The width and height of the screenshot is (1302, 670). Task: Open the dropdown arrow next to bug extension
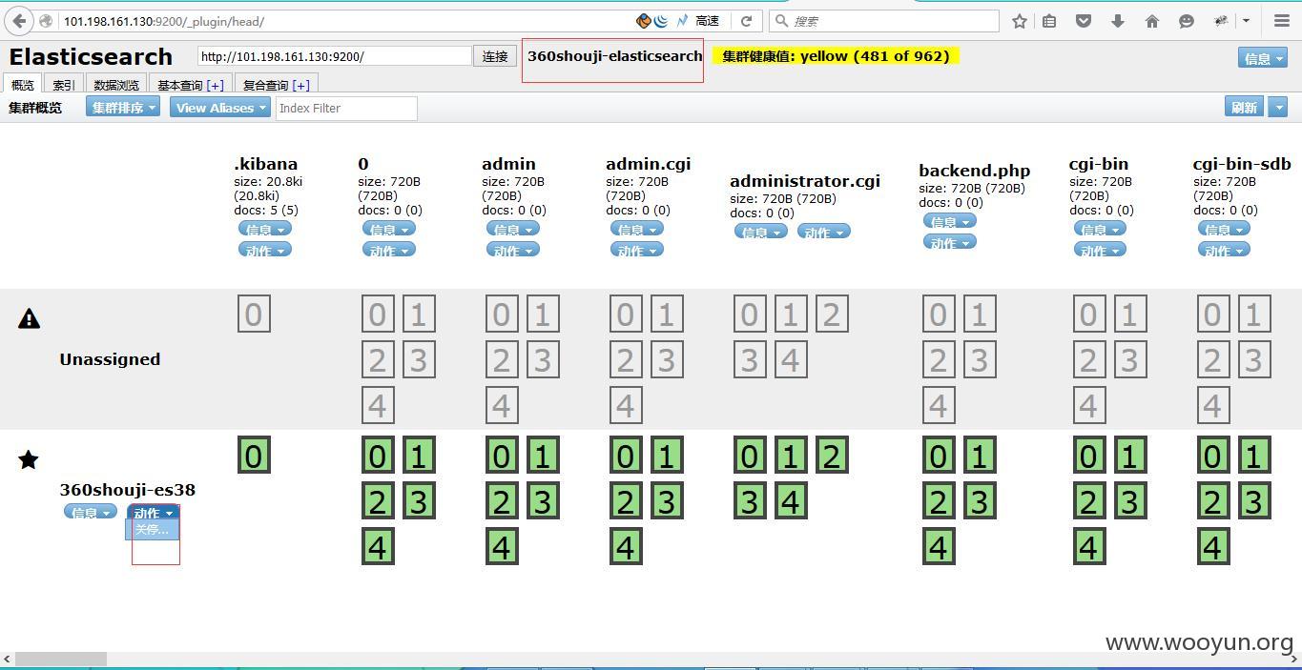(x=1246, y=21)
